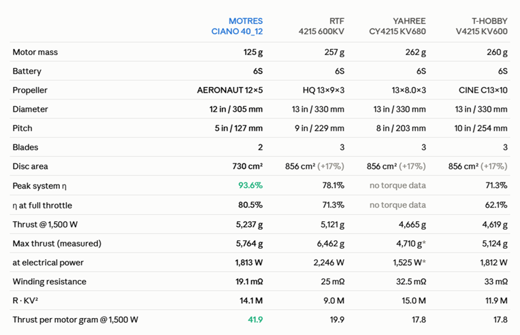Click the 4,665 g thrust value
520x335 pixels.
coord(412,225)
